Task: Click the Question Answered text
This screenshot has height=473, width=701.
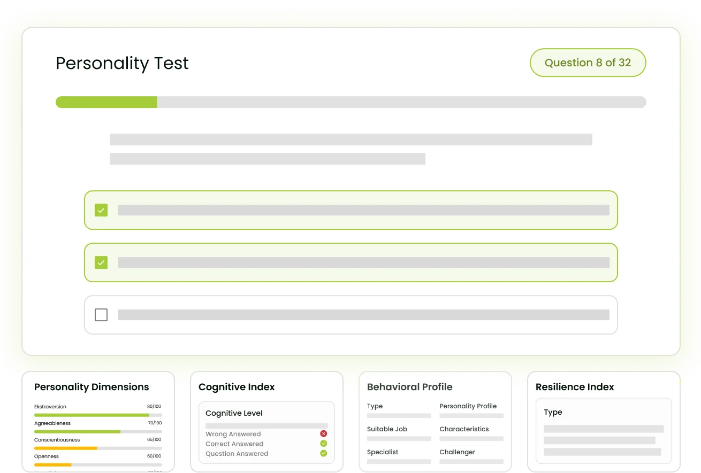Action: (x=237, y=454)
